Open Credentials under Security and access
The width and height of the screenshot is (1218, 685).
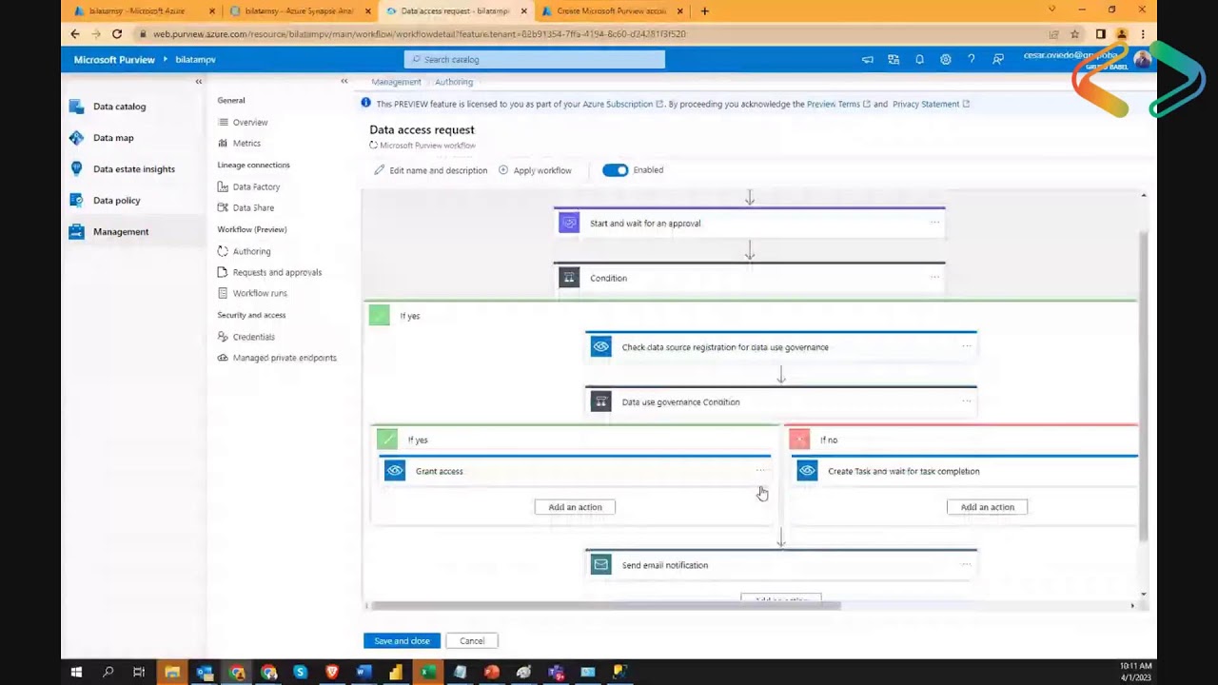pos(253,338)
